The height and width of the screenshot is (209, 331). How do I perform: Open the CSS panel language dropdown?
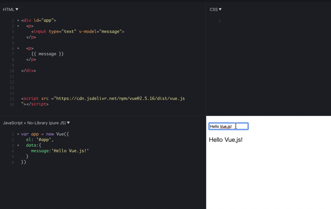point(216,9)
